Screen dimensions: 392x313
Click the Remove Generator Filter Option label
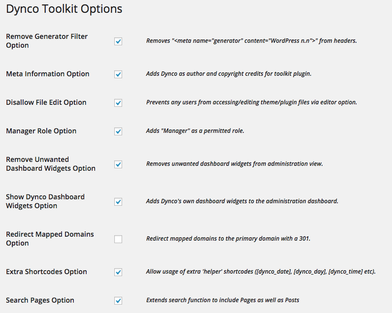click(x=47, y=41)
